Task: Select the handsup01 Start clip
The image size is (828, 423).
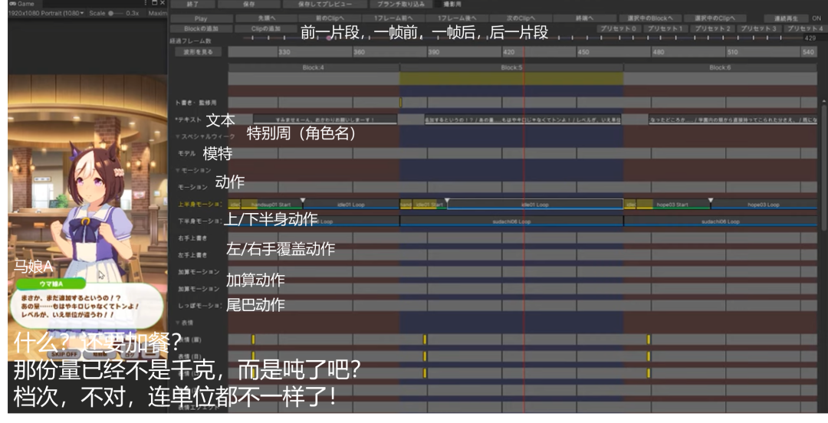Action: [272, 205]
